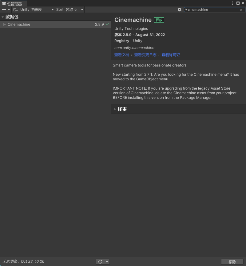Click the search magnifier icon
Screen dimensions: 246x266
point(186,10)
